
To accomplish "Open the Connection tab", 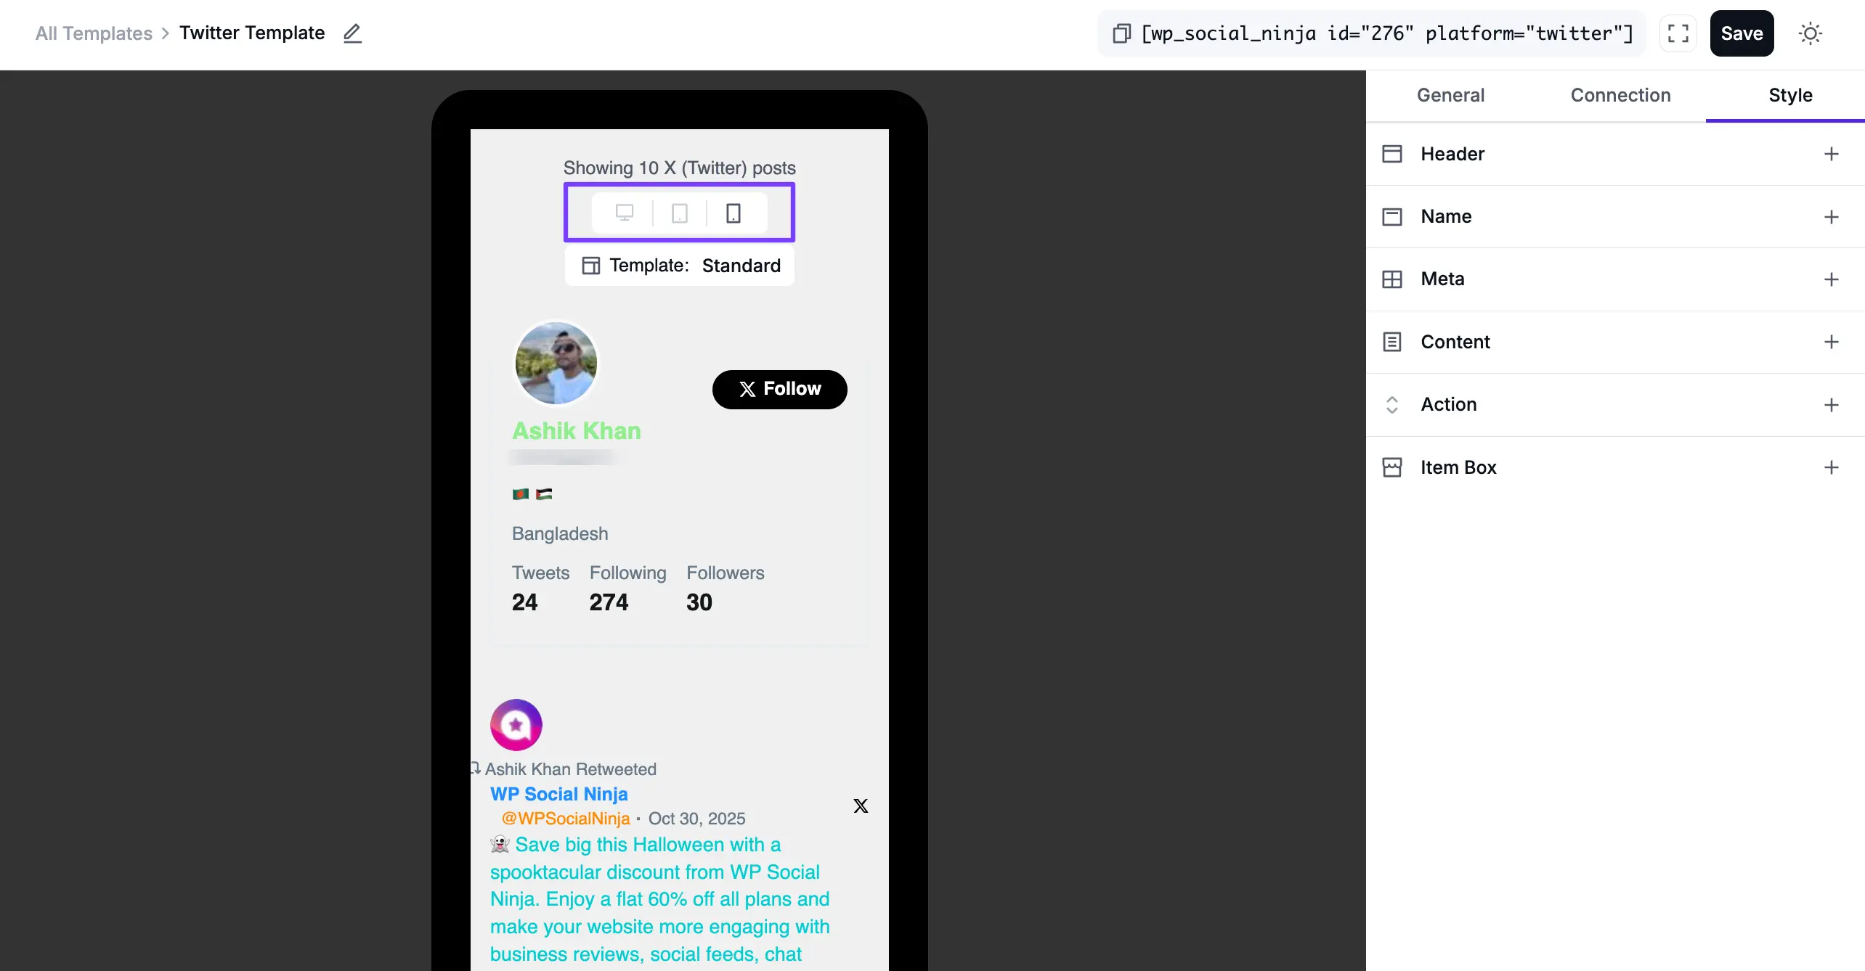I will (x=1620, y=95).
